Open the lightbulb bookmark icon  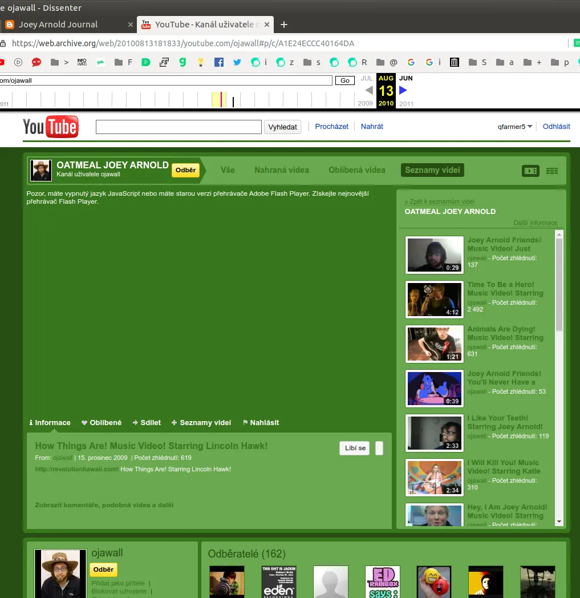200,62
